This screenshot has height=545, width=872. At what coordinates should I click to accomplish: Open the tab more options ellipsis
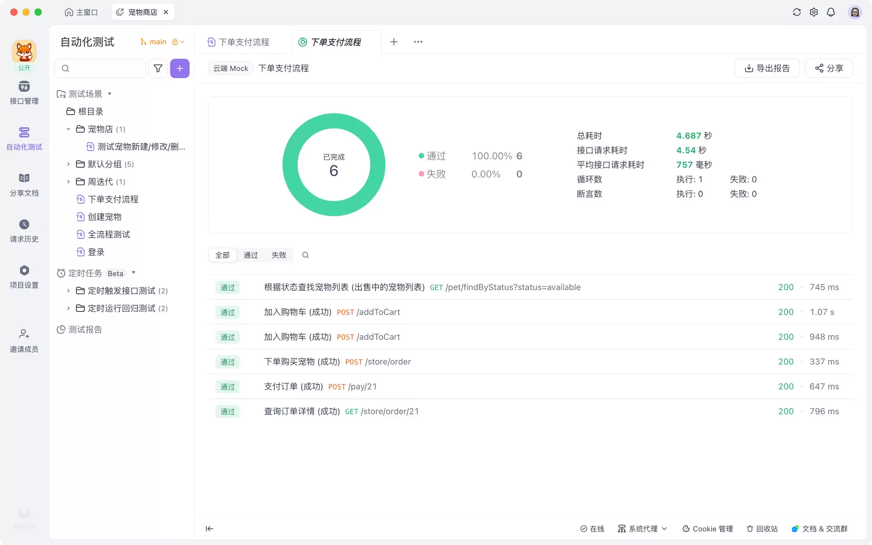pos(418,42)
